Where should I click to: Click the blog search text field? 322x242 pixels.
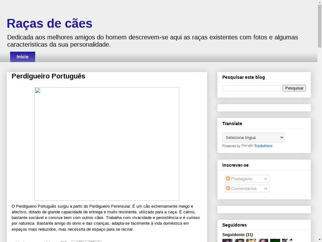click(x=252, y=88)
